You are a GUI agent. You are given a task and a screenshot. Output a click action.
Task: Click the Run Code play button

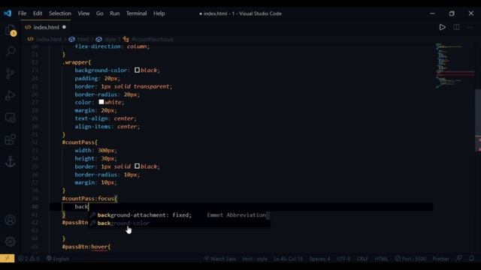[442, 27]
